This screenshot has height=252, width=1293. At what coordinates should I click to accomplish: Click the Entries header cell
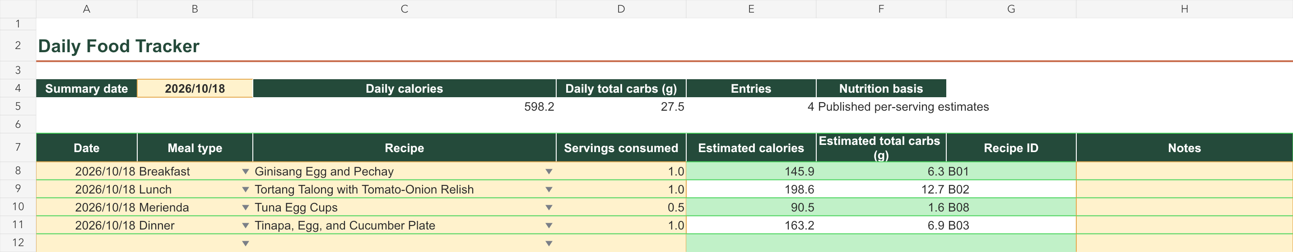[x=751, y=89]
